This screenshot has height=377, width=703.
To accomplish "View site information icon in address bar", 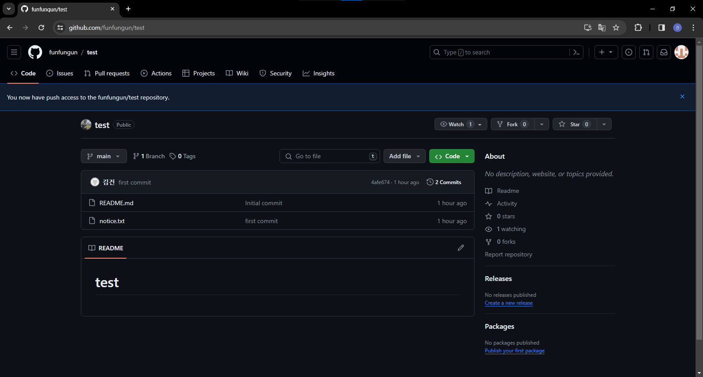I will (60, 28).
